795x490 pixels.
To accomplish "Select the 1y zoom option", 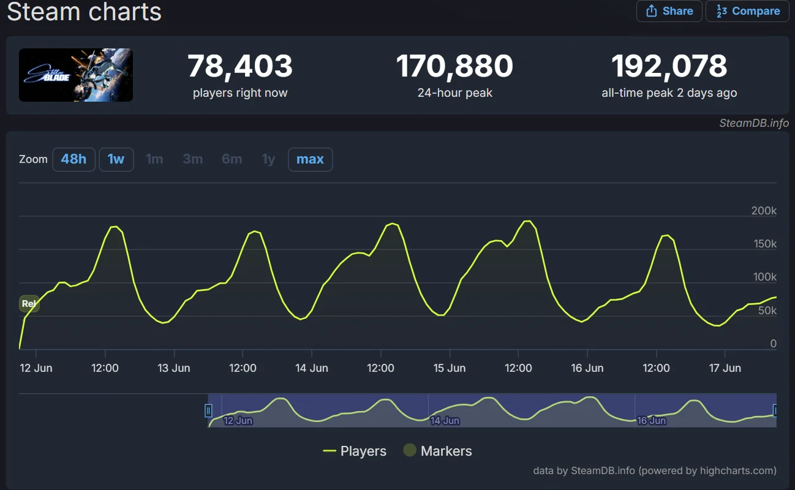I will [268, 159].
